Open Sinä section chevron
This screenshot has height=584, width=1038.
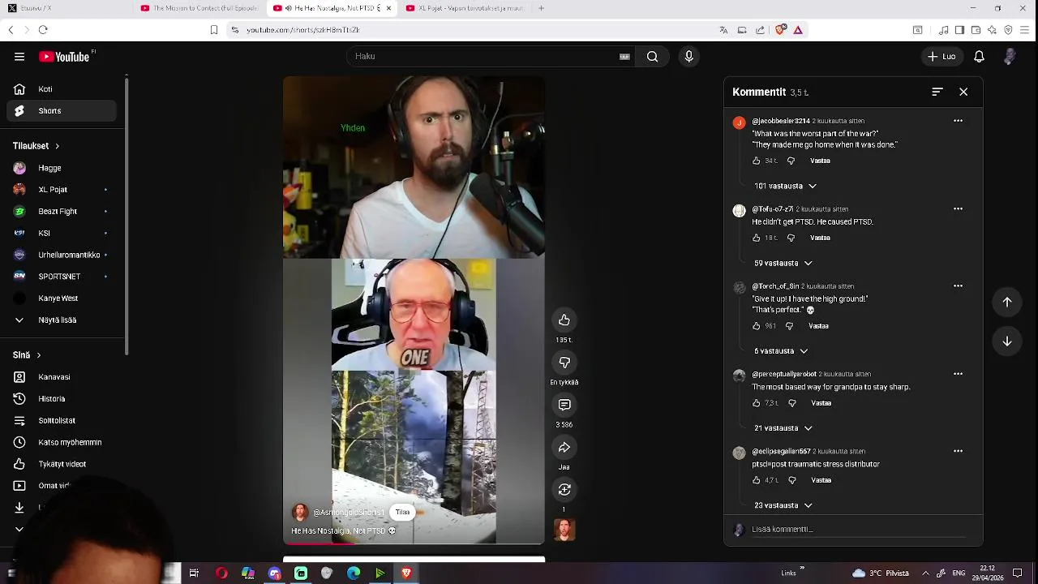pyautogui.click(x=38, y=355)
